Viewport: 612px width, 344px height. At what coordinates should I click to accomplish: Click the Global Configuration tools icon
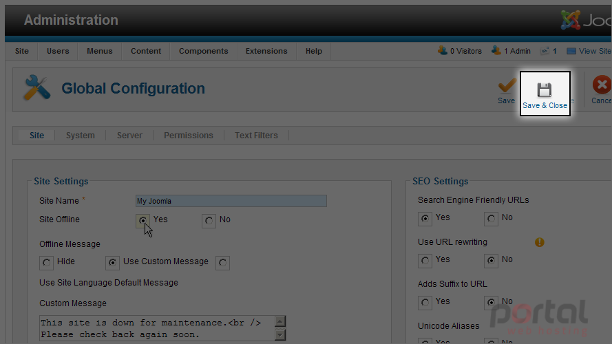pyautogui.click(x=37, y=88)
